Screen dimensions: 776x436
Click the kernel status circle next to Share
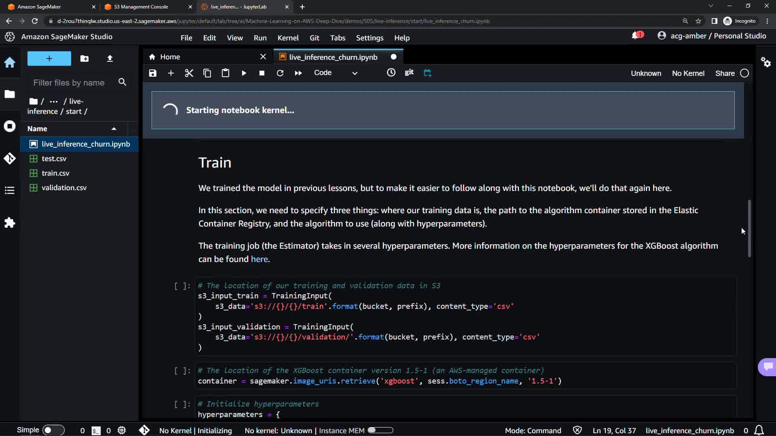click(744, 73)
